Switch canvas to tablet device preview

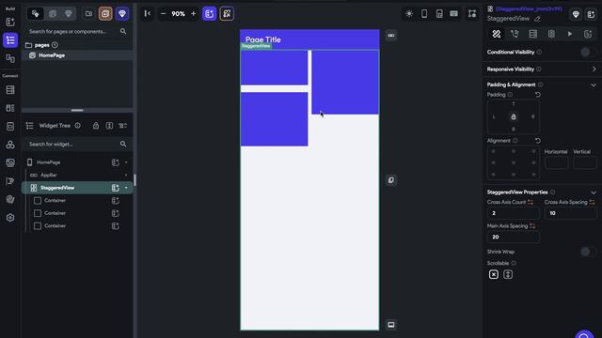pos(439,14)
